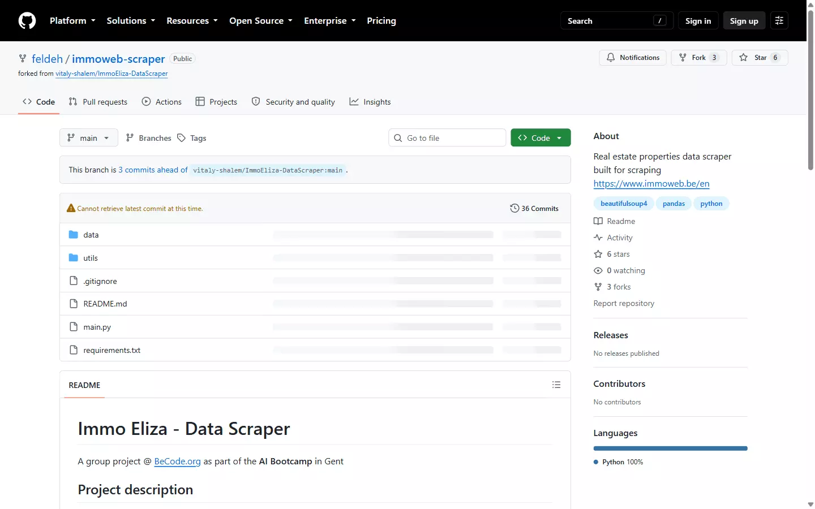Open the feldeh owner profile link
The height and width of the screenshot is (509, 815).
pyautogui.click(x=48, y=59)
